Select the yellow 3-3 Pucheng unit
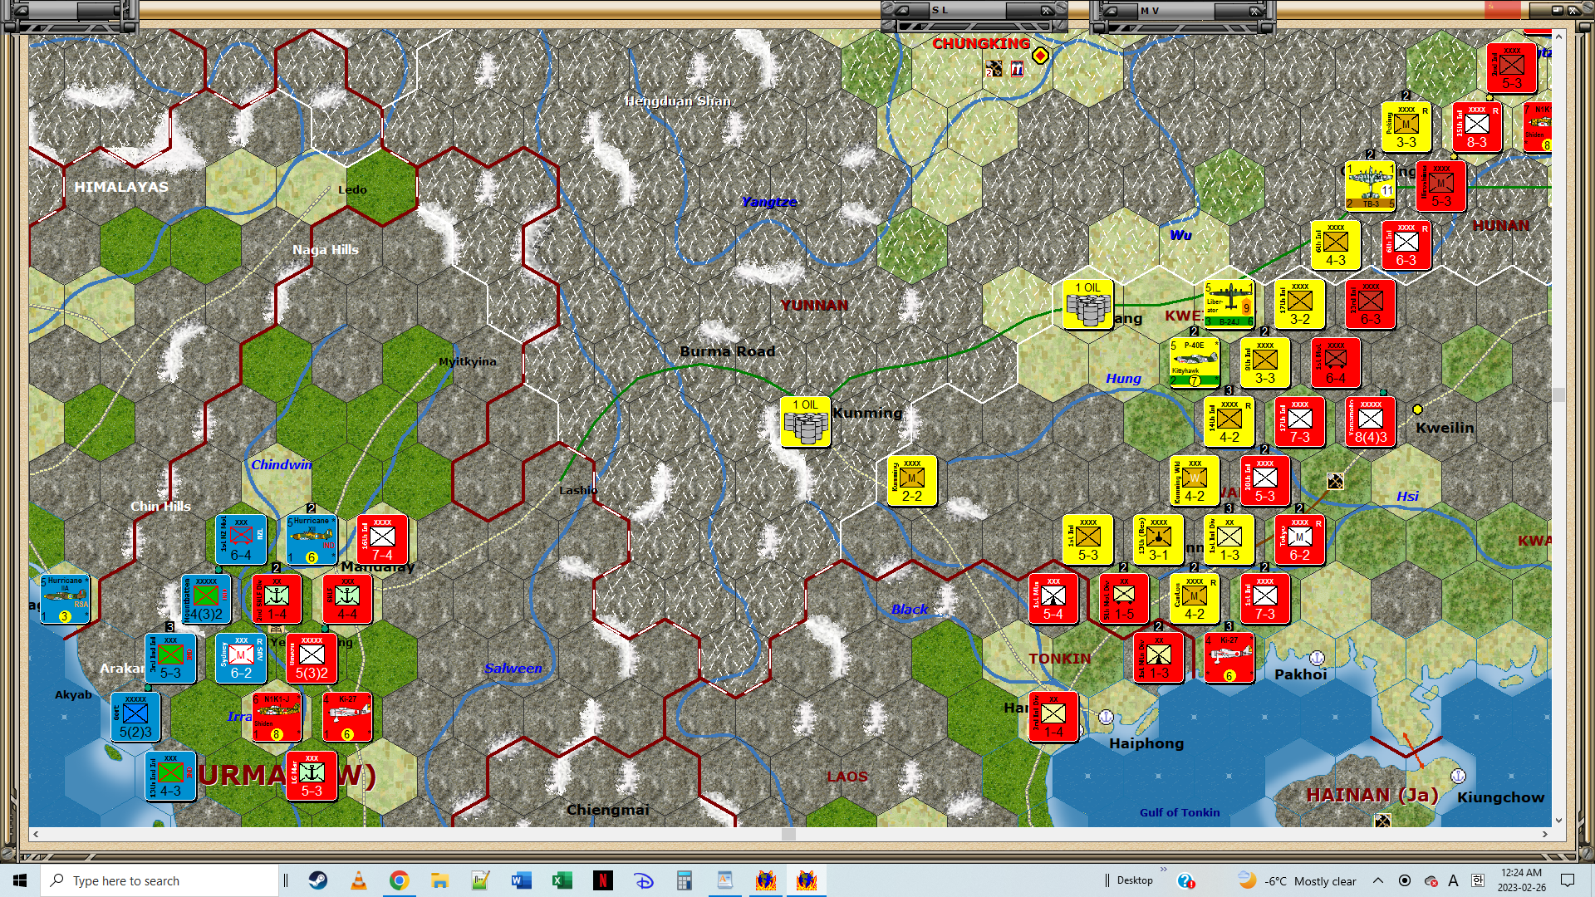Image resolution: width=1595 pixels, height=897 pixels. point(1406,127)
